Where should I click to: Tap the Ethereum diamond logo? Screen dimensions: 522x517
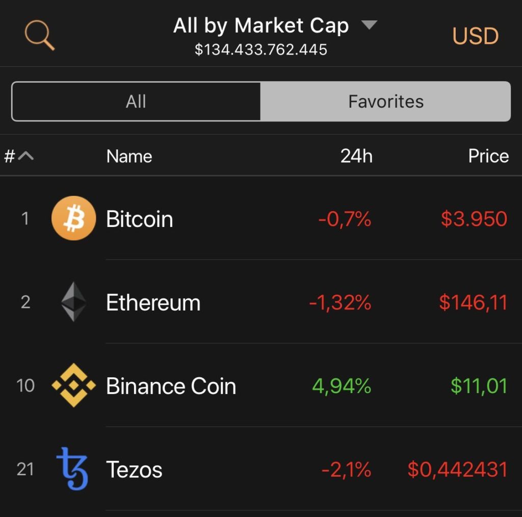click(x=73, y=302)
